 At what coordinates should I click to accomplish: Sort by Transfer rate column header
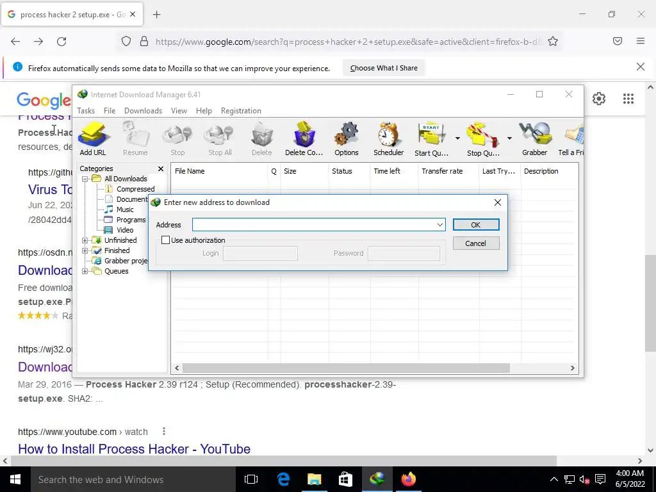coord(448,171)
